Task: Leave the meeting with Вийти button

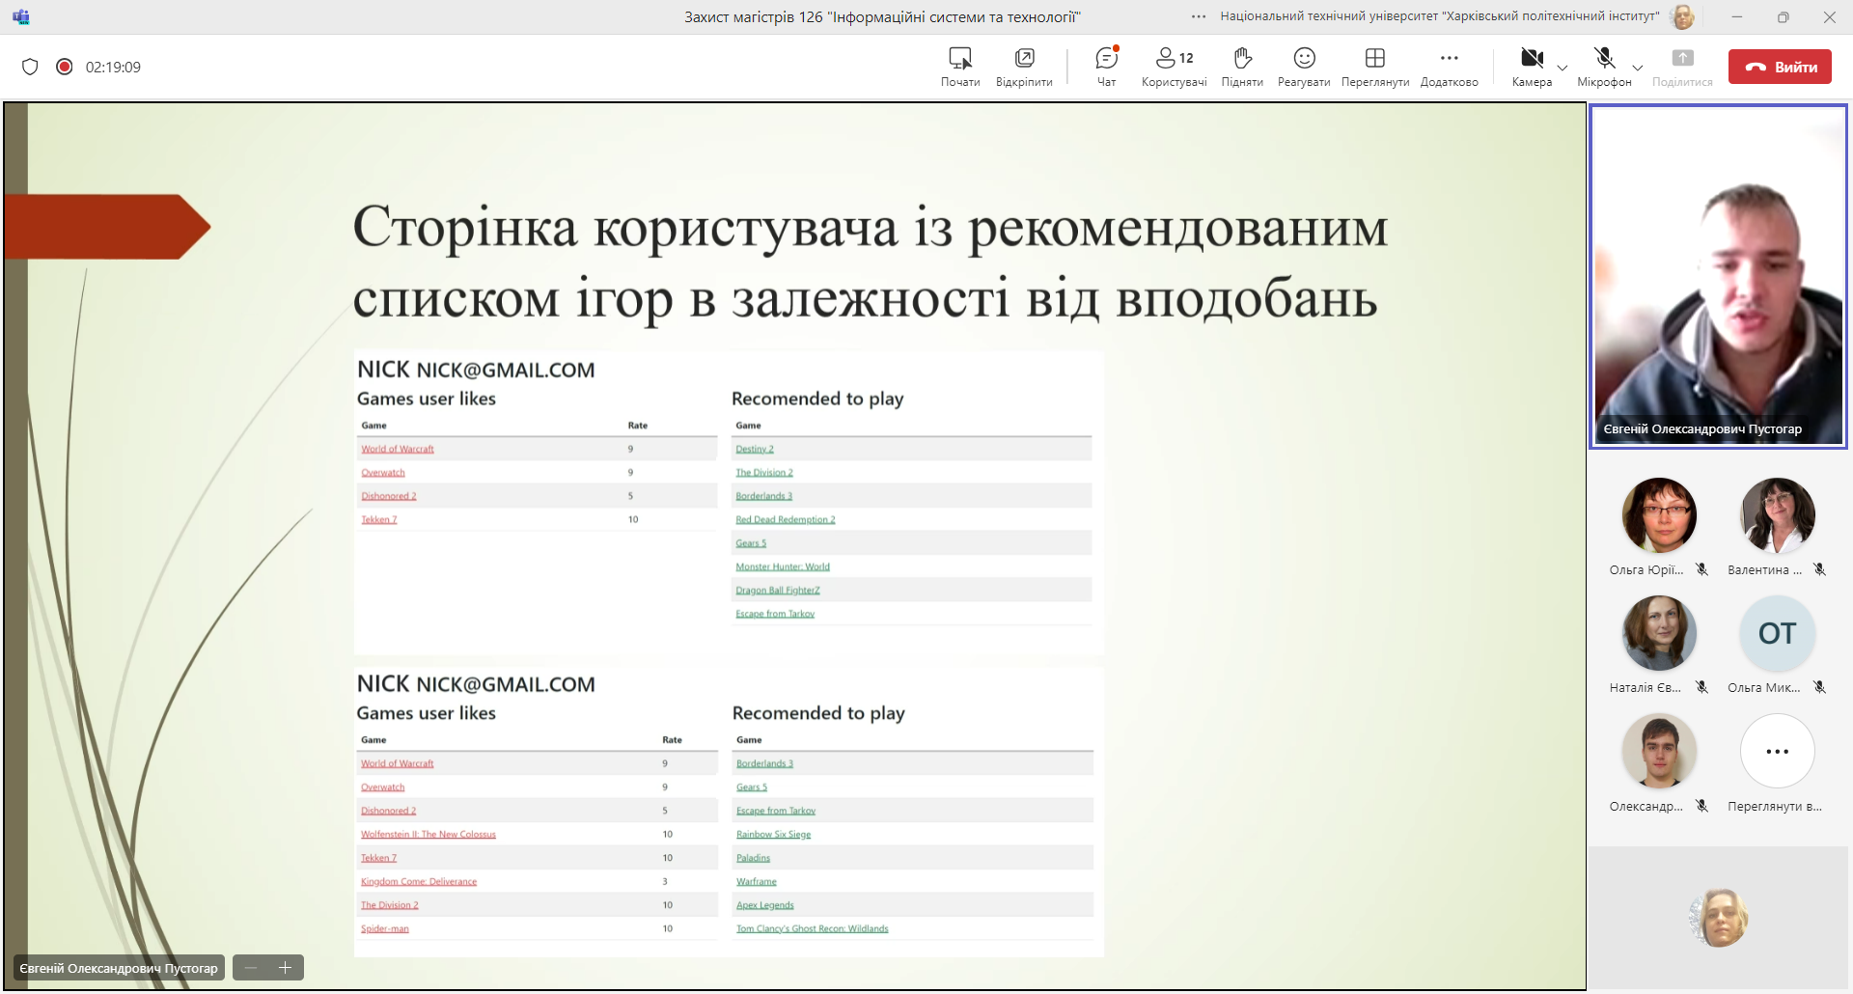Action: click(x=1779, y=67)
